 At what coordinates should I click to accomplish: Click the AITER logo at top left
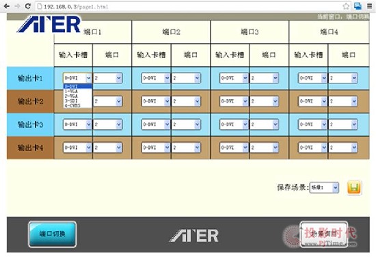point(49,24)
